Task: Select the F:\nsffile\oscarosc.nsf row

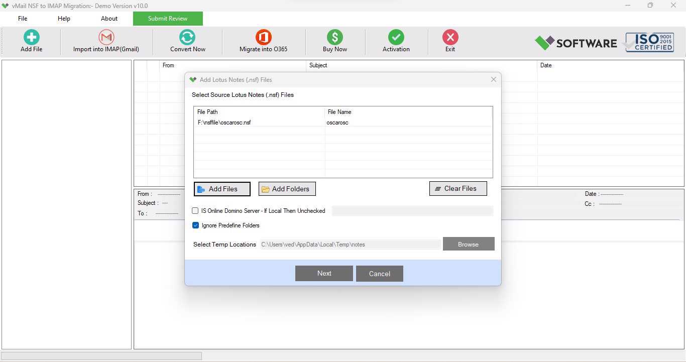Action: click(x=343, y=123)
